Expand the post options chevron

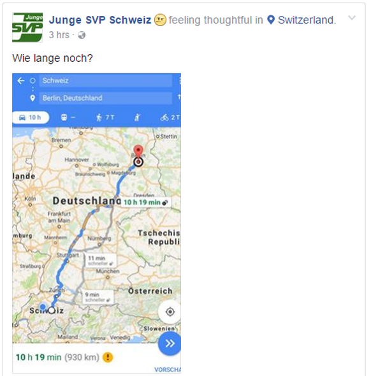click(352, 18)
